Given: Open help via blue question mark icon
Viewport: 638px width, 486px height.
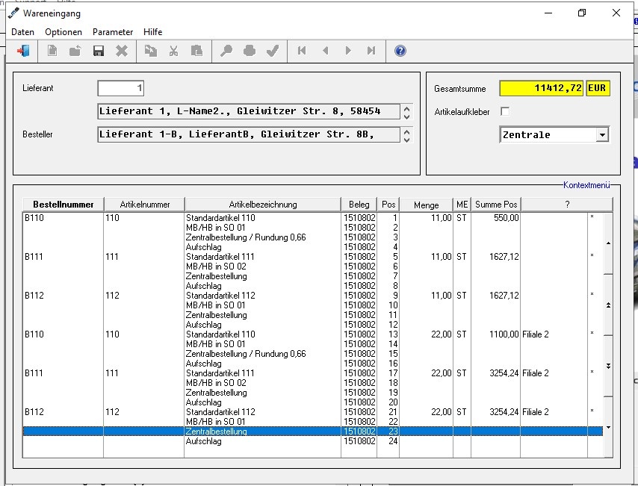Looking at the screenshot, I should click(x=400, y=51).
